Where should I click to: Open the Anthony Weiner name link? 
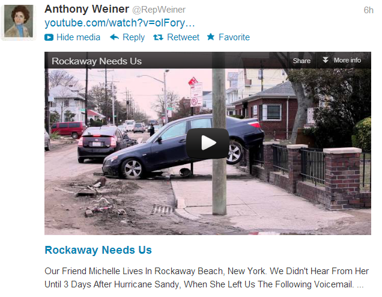(86, 9)
